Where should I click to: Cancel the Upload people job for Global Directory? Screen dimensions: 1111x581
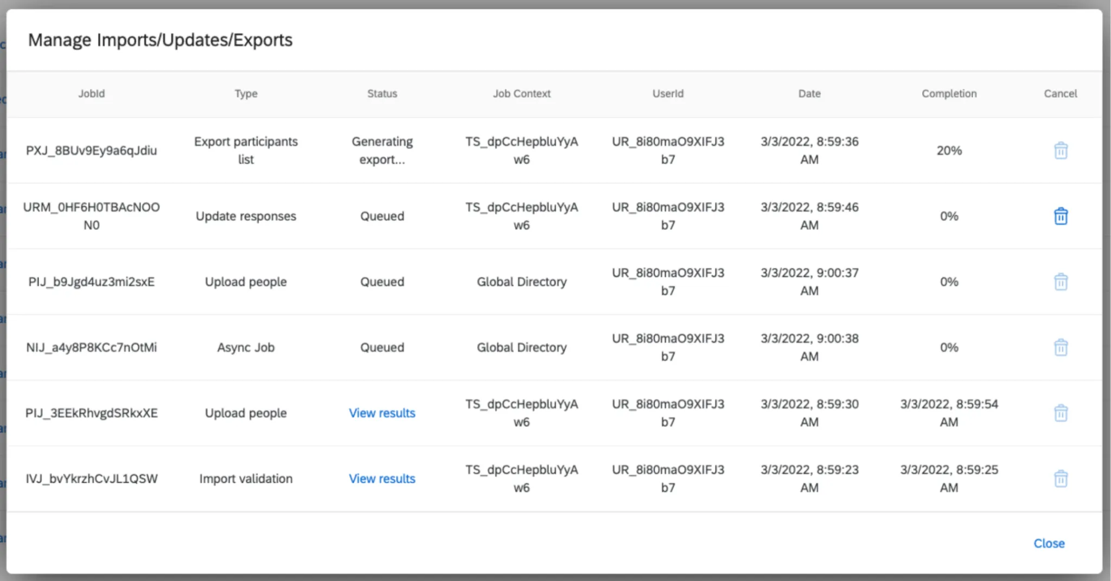[1061, 282]
